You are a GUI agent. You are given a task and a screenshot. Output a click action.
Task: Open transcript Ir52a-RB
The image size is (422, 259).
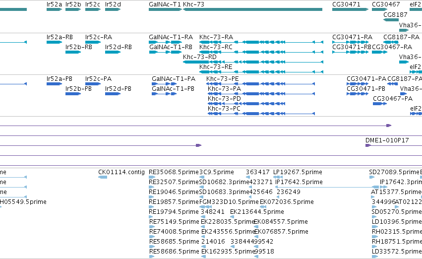[x=60, y=37]
